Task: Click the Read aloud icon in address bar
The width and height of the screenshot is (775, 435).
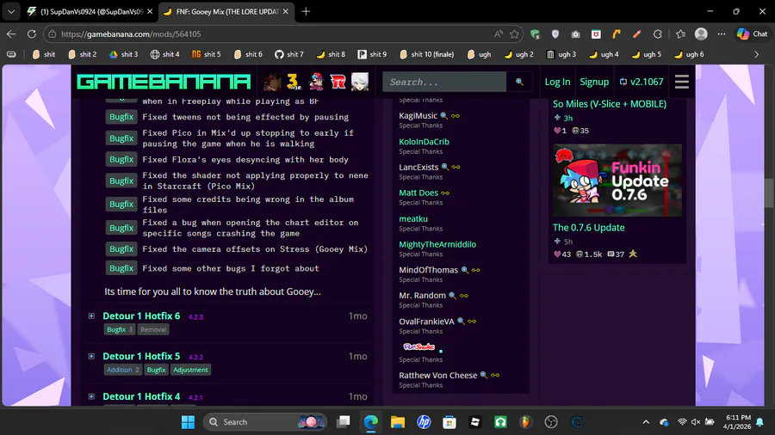Action: [499, 34]
